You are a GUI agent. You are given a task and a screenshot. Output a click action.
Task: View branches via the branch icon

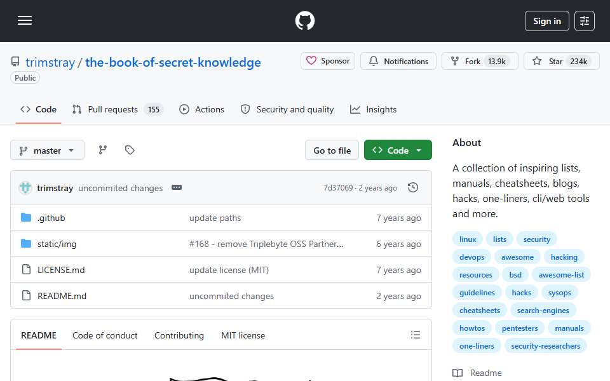pos(103,150)
